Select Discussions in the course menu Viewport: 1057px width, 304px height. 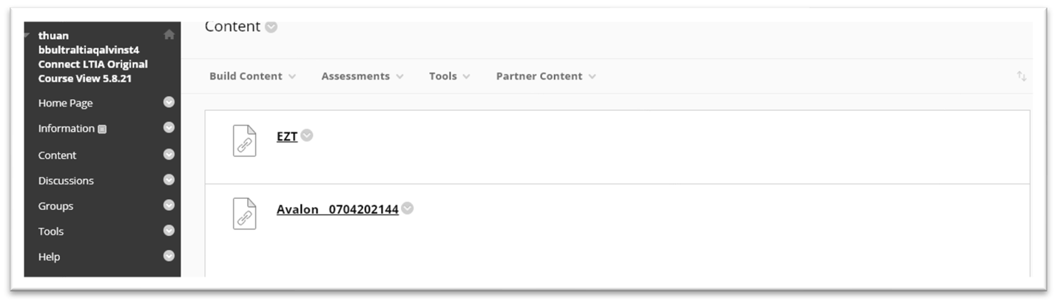point(66,180)
